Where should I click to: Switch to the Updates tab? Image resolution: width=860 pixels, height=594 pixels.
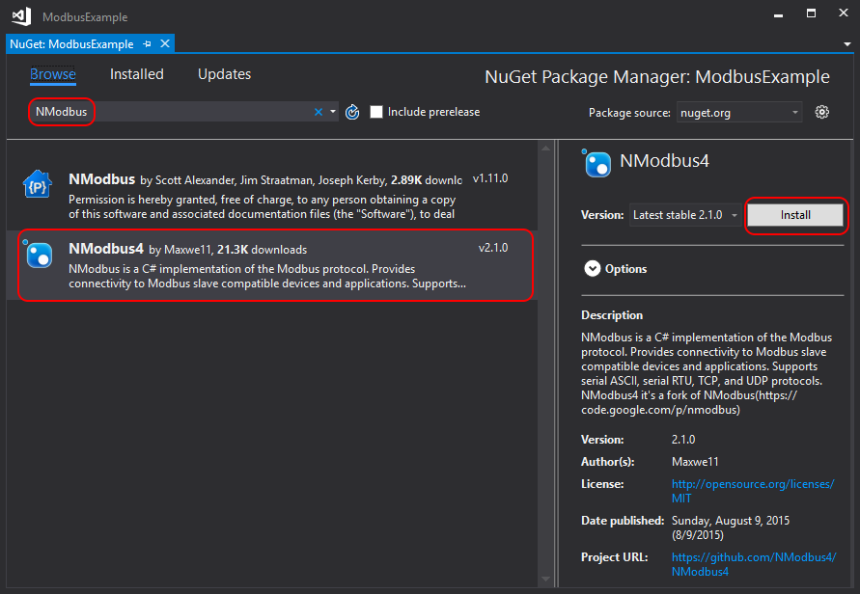pos(224,74)
